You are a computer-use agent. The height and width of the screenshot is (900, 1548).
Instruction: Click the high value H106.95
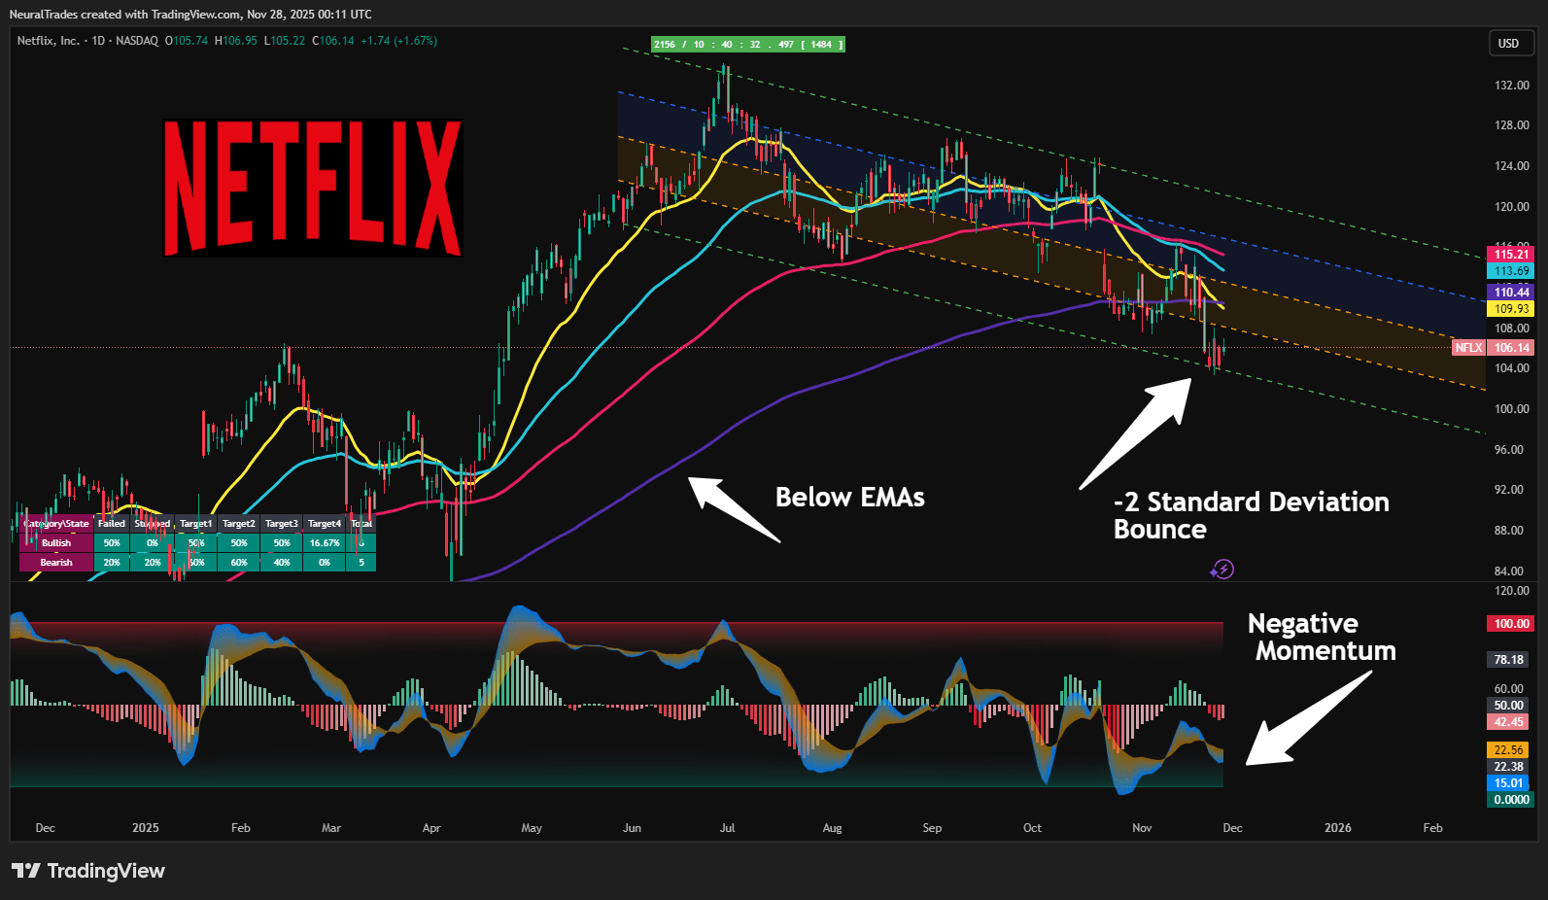[x=236, y=41]
